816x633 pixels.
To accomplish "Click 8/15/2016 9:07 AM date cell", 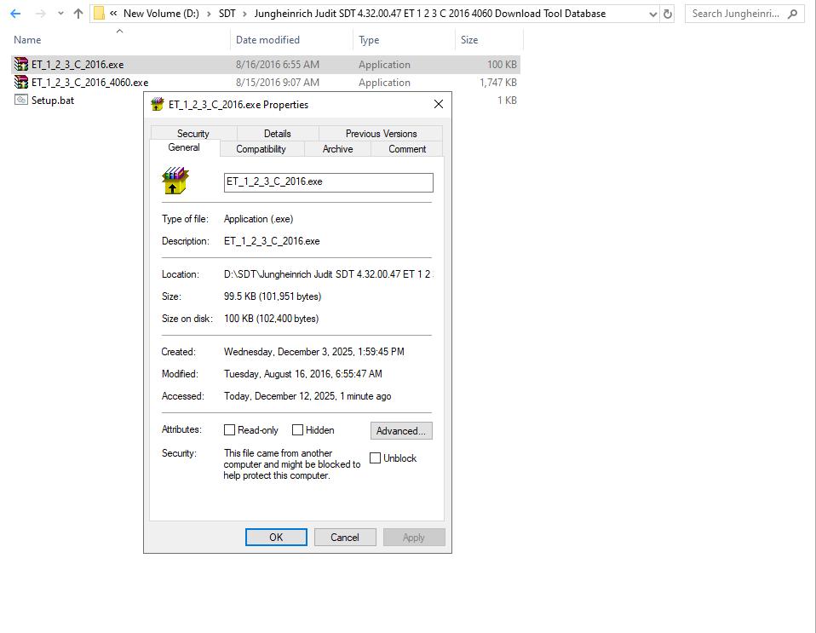I will pos(278,83).
